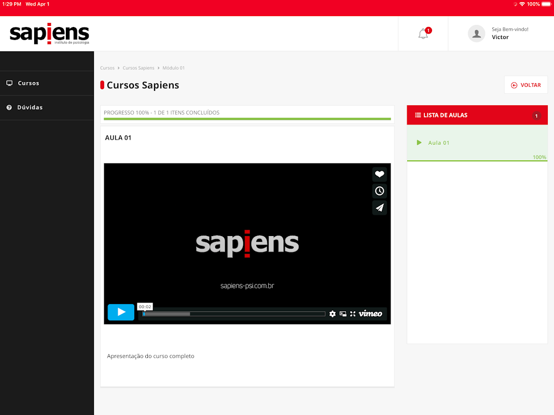Share video via paper plane icon
Image resolution: width=554 pixels, height=415 pixels.
pyautogui.click(x=380, y=208)
